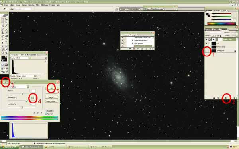This screenshot has height=149, width=239.
Task: Open the Couche channel dropdown in Histogramme
Action: [24, 58]
